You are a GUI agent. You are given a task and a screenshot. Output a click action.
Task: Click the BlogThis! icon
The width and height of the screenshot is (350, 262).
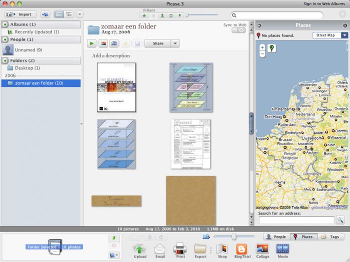click(x=242, y=251)
